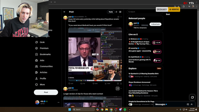Image resolution: width=199 pixels, height=112 pixels.
Task: Click Follow back for yeet
Action: pyautogui.click(x=155, y=24)
